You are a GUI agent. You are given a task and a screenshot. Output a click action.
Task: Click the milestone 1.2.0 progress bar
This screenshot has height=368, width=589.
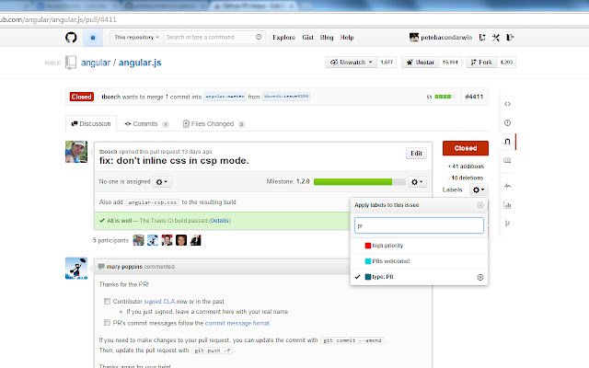[x=360, y=182]
